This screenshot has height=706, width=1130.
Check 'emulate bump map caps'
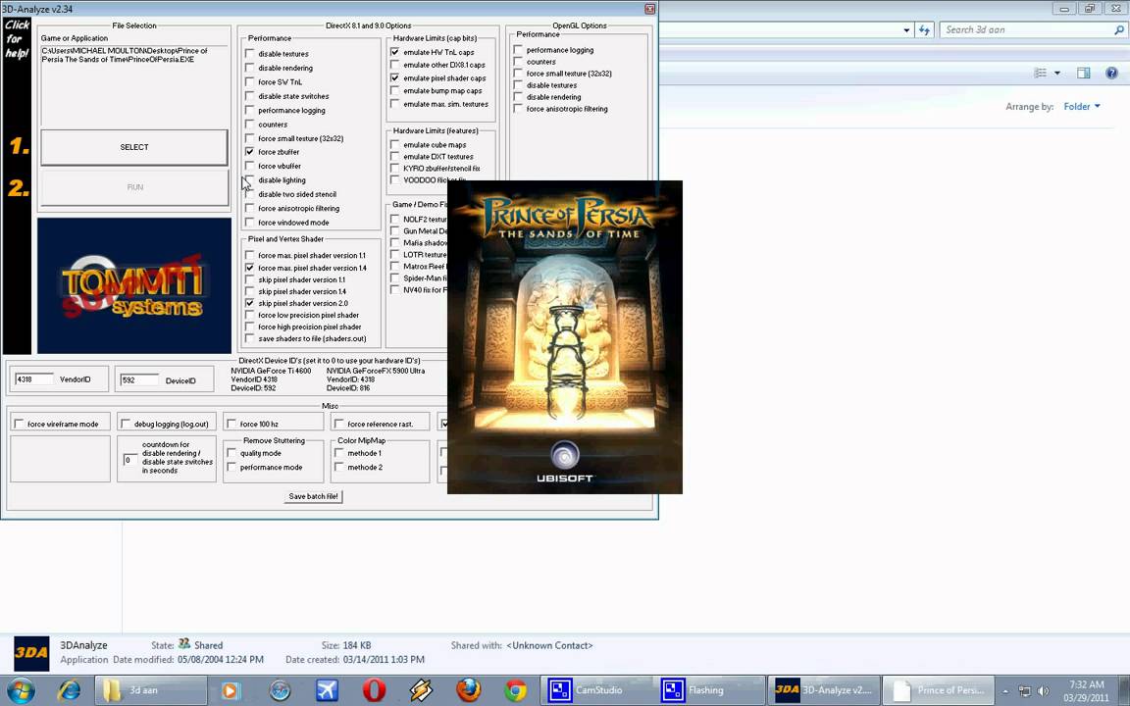(395, 91)
